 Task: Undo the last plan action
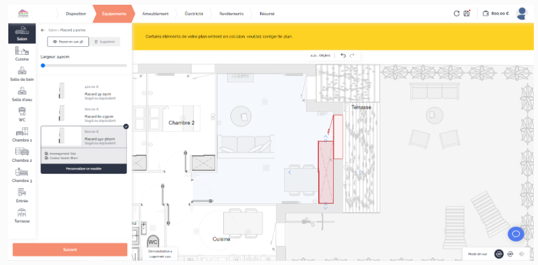click(x=343, y=56)
